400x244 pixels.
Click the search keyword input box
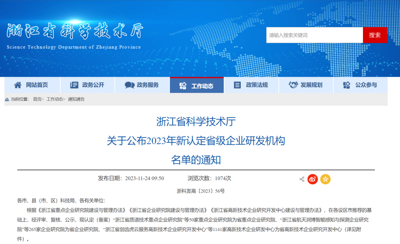coord(315,35)
